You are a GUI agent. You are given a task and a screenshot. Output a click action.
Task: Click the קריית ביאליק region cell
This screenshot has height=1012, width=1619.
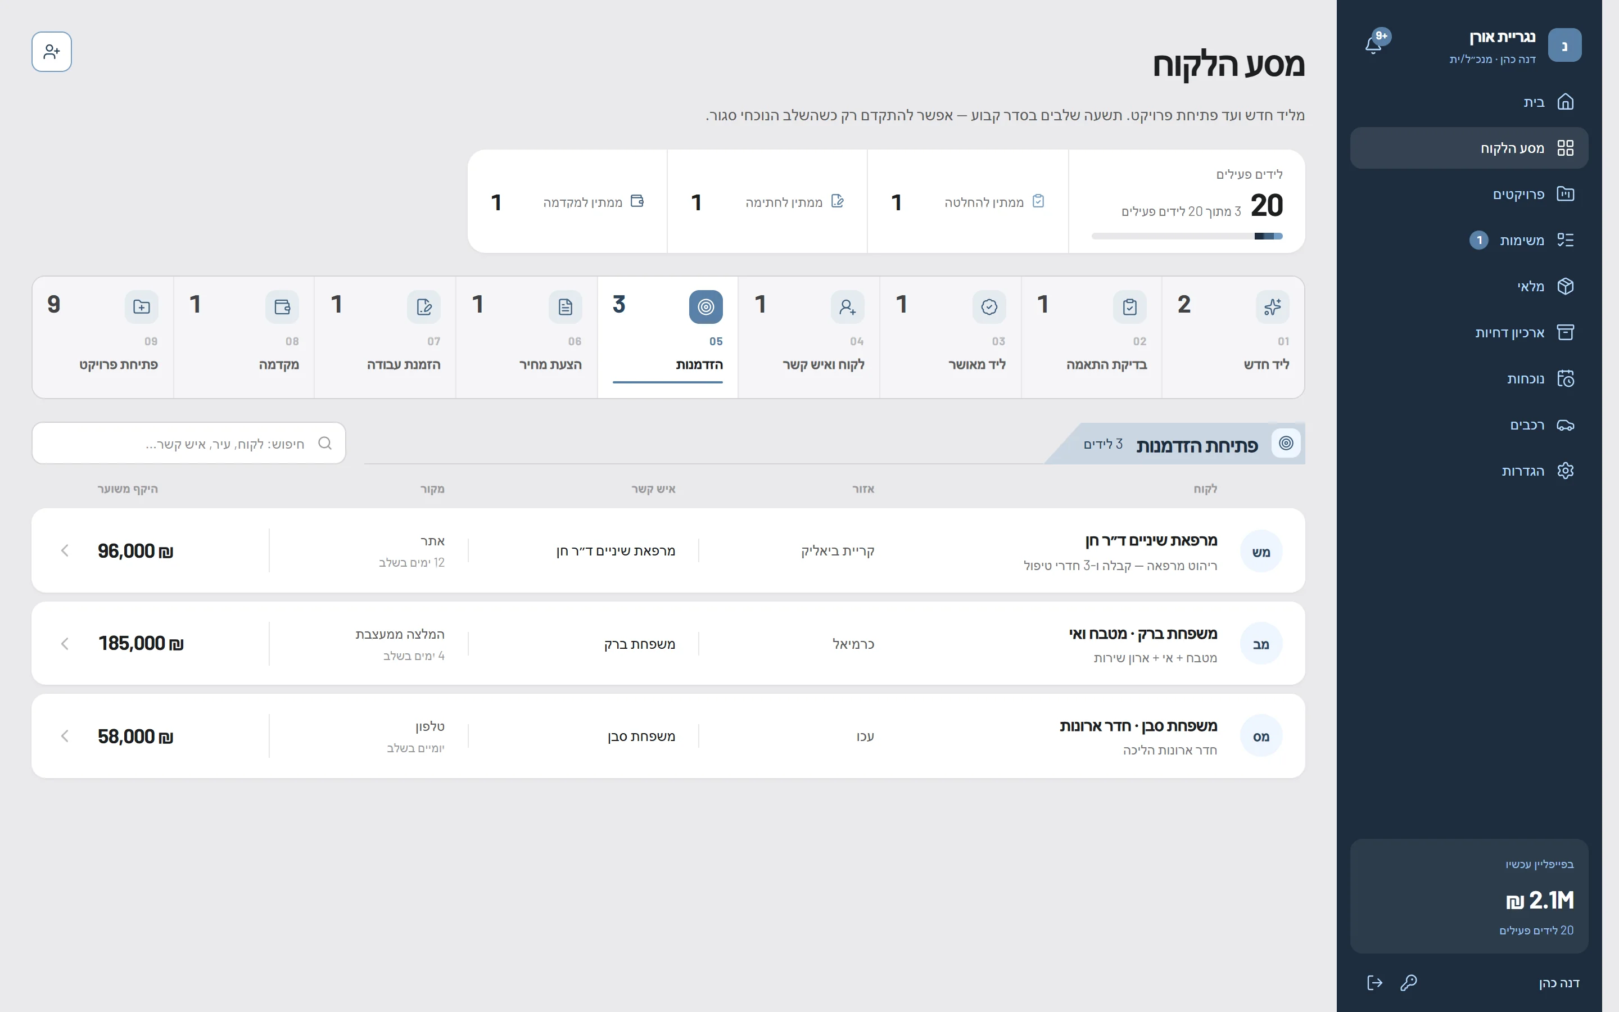tap(838, 551)
